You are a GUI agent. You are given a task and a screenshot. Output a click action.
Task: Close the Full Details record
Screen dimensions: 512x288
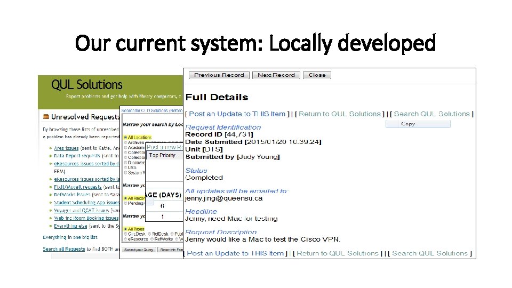[x=317, y=75]
